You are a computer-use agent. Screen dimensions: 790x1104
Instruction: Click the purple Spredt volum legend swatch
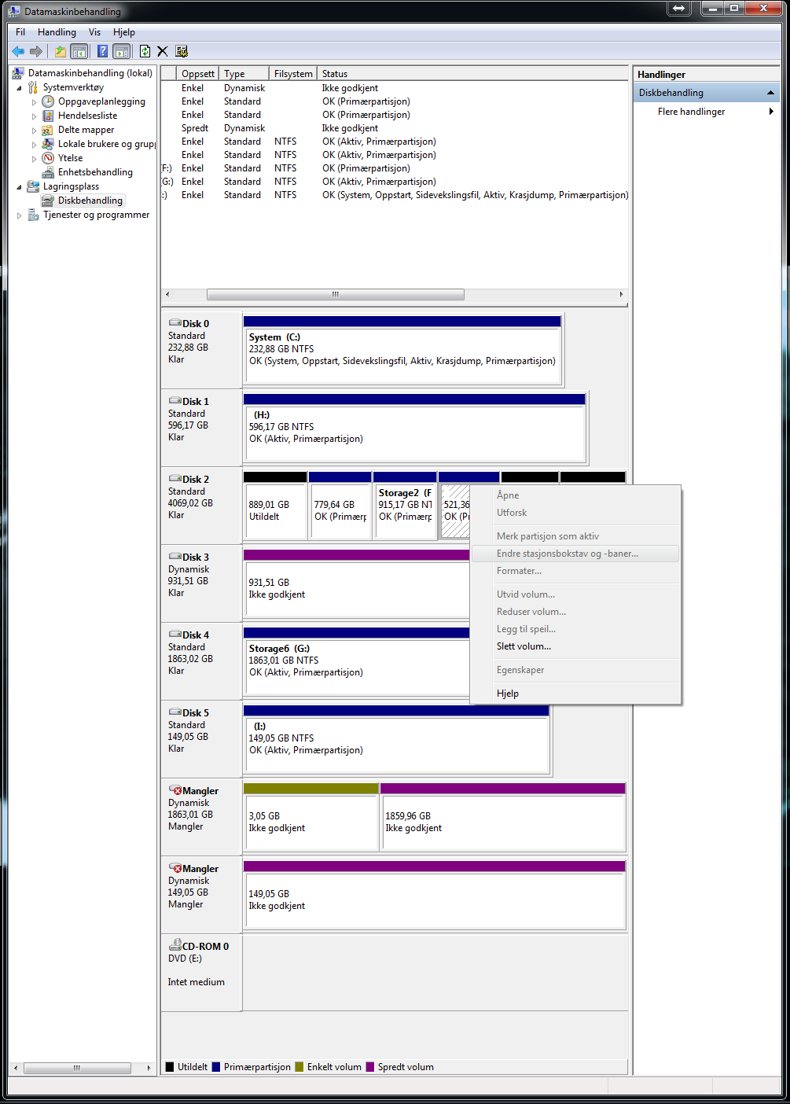point(370,1067)
